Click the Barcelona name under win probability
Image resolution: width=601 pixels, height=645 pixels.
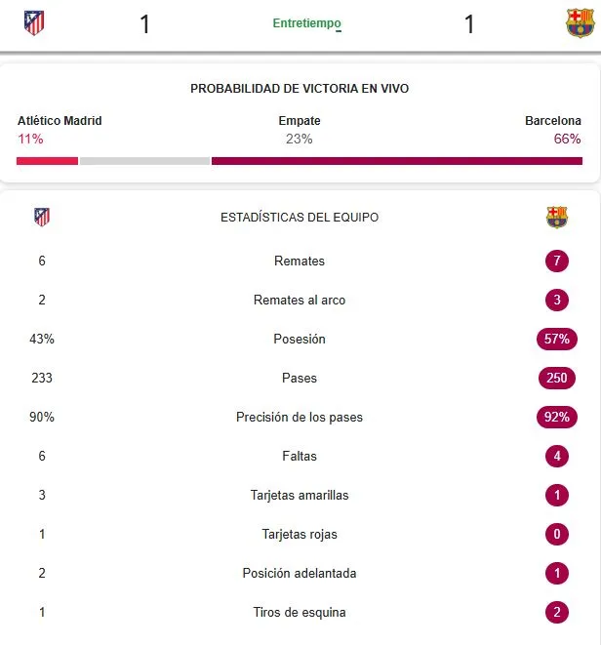553,121
